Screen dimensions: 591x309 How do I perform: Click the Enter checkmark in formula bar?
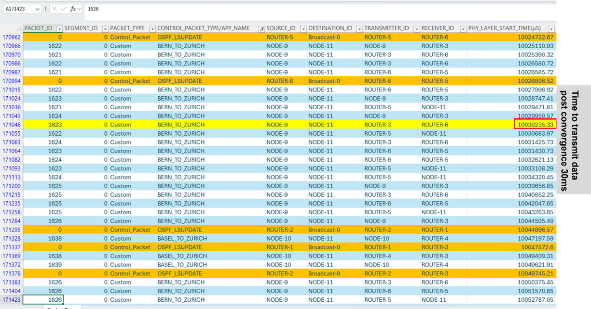pos(64,9)
